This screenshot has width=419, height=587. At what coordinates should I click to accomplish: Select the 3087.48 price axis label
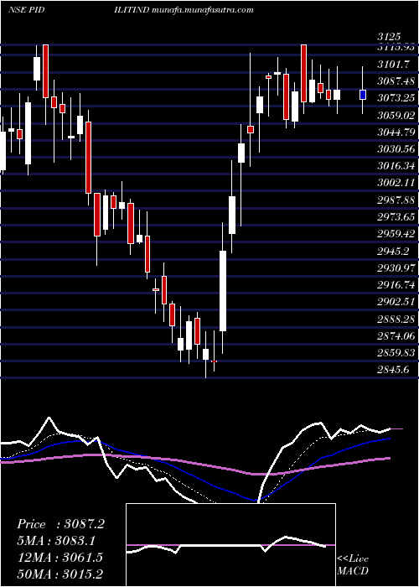[x=396, y=81]
